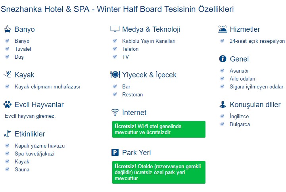This screenshot has width=286, height=192.
Task: Click the bathtub icon beside Banyo
Action: (x=7, y=29)
